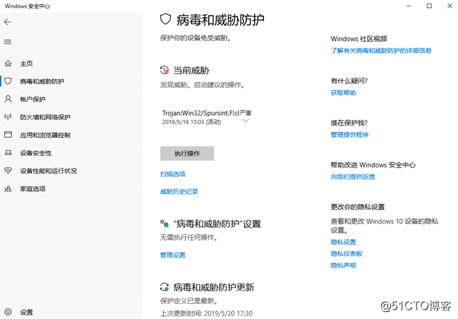Image resolution: width=458 pixels, height=319 pixels.
Task: Click the "病毒和威胁防护"设置 heading
Action: point(217,224)
